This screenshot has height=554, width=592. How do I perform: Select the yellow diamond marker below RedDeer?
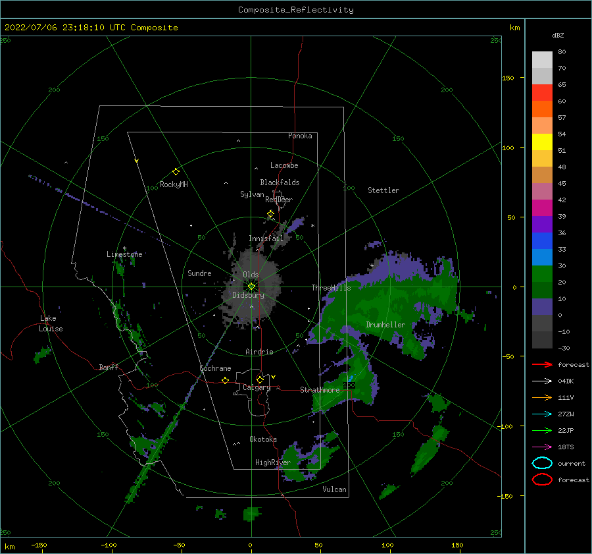pos(271,214)
